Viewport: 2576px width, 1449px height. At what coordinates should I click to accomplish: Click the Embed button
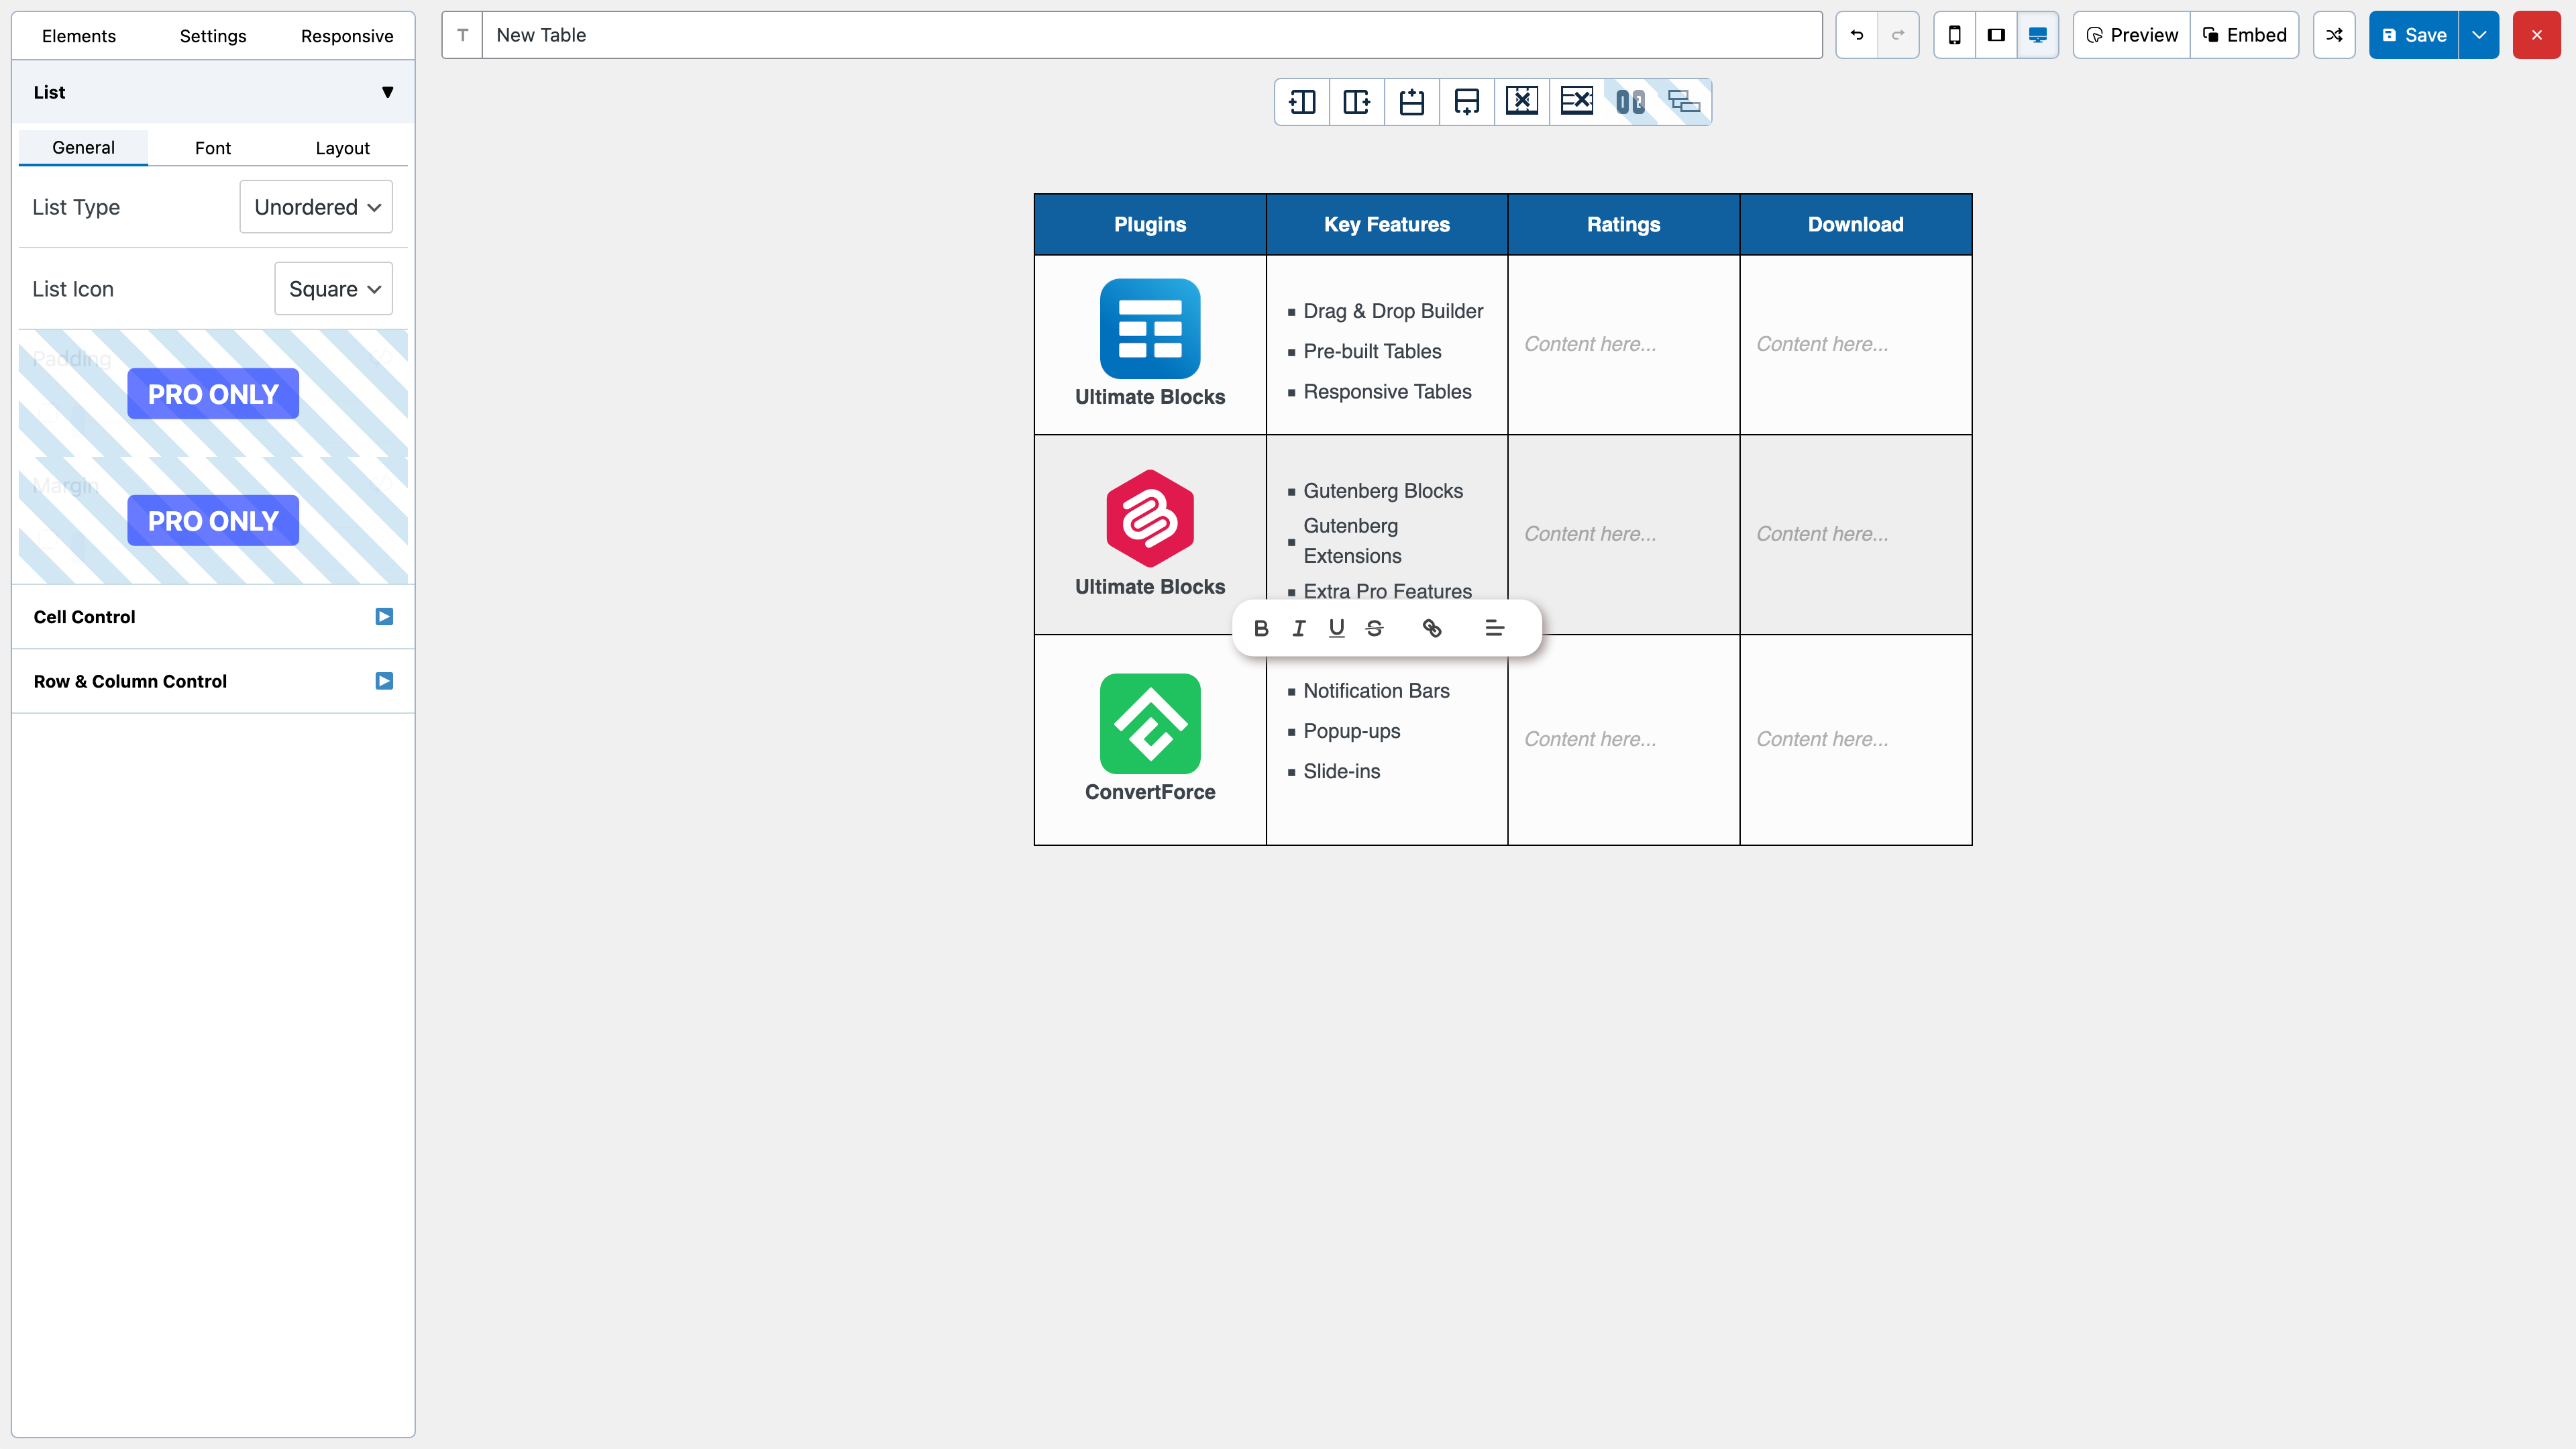[2244, 35]
